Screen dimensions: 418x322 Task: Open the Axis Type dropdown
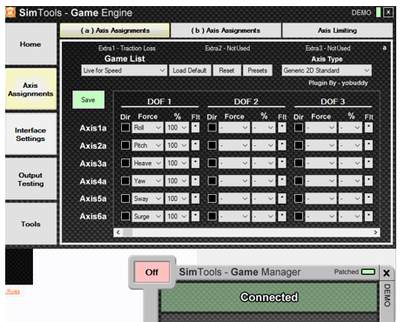[x=327, y=70]
